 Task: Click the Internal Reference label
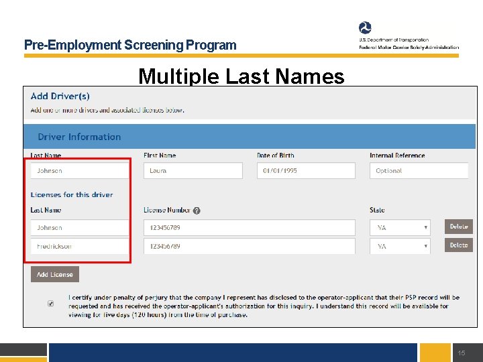(397, 156)
